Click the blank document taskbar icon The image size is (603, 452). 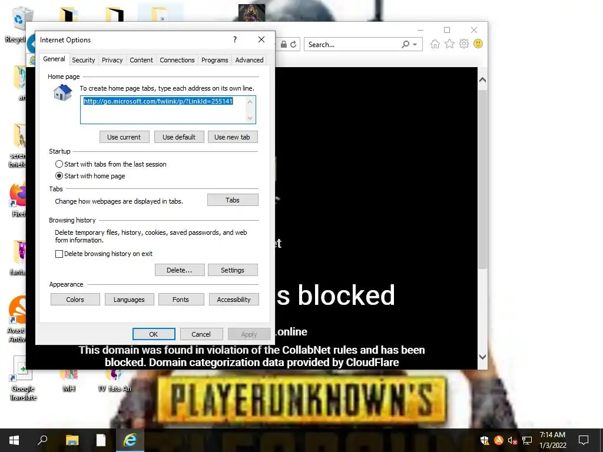(101, 440)
